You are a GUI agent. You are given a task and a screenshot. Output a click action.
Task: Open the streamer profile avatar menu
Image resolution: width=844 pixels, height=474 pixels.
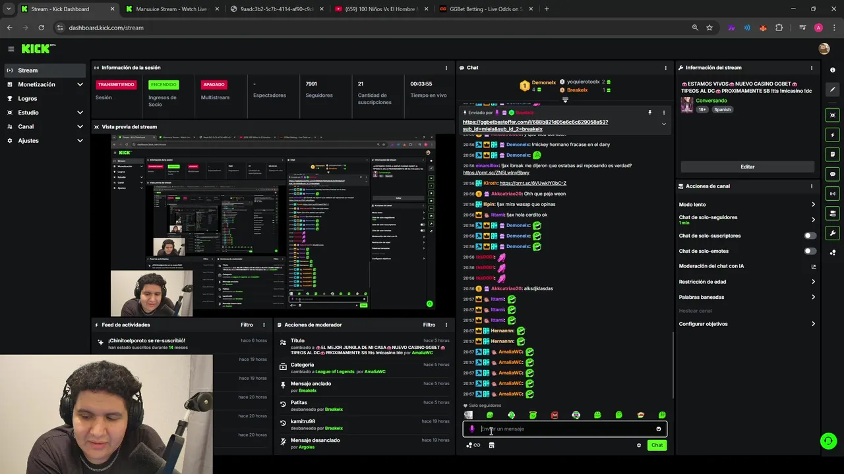[824, 49]
